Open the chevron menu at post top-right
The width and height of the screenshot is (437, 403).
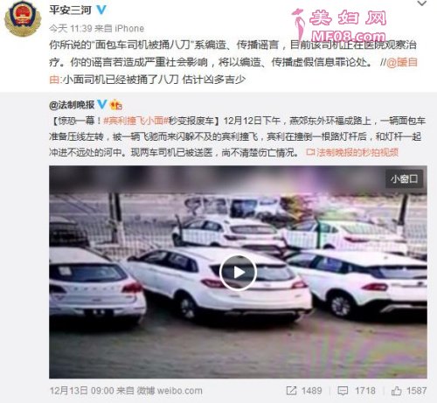[422, 3]
